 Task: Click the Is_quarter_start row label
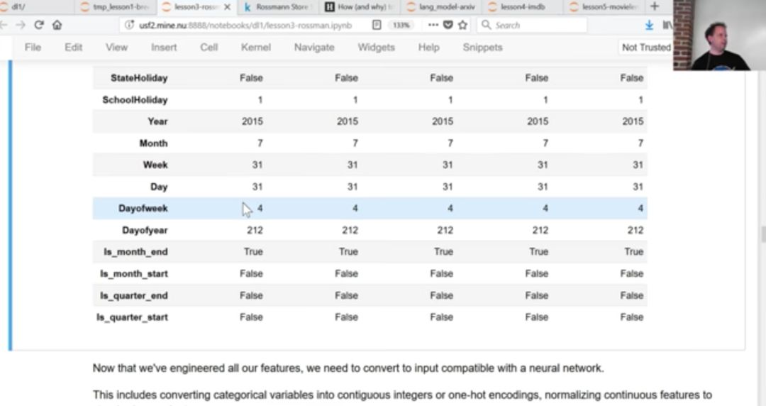132,317
